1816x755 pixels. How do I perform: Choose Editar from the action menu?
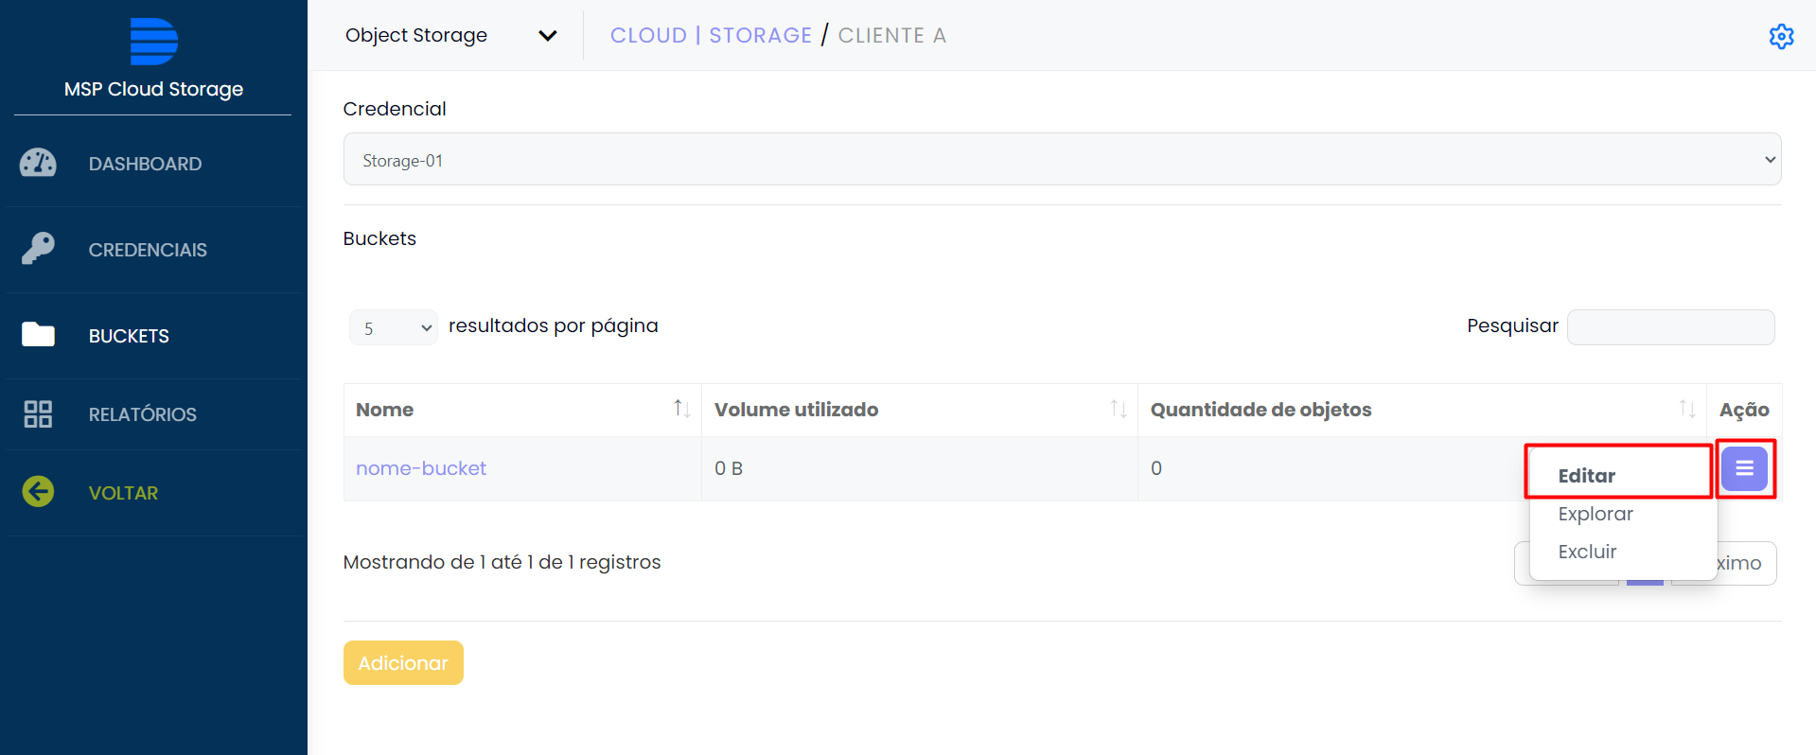click(1587, 475)
